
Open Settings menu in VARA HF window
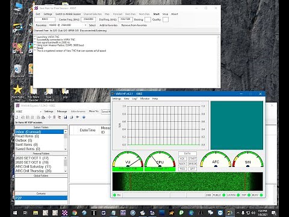(116, 99)
